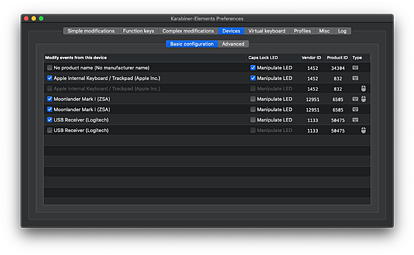Toggle Manipulate LED for checked Apple Internal Keyboard
Screen dimensions: 414x255
[x=253, y=78]
